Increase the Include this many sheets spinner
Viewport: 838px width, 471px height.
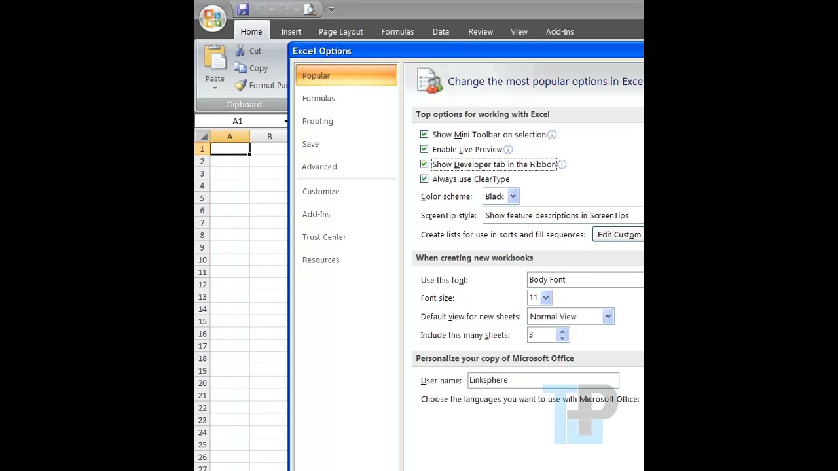[x=562, y=332]
